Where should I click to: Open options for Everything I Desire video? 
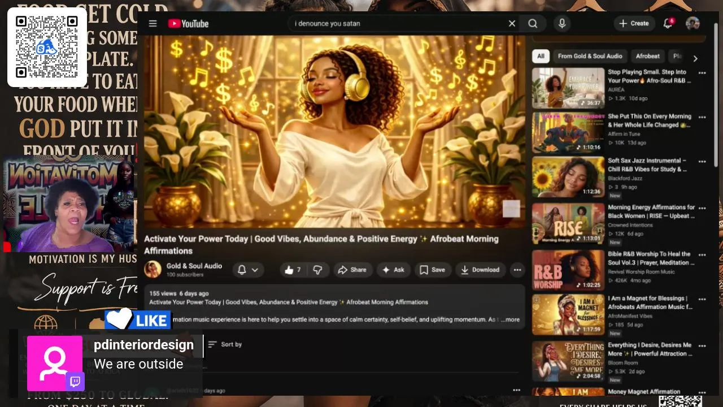[702, 345]
